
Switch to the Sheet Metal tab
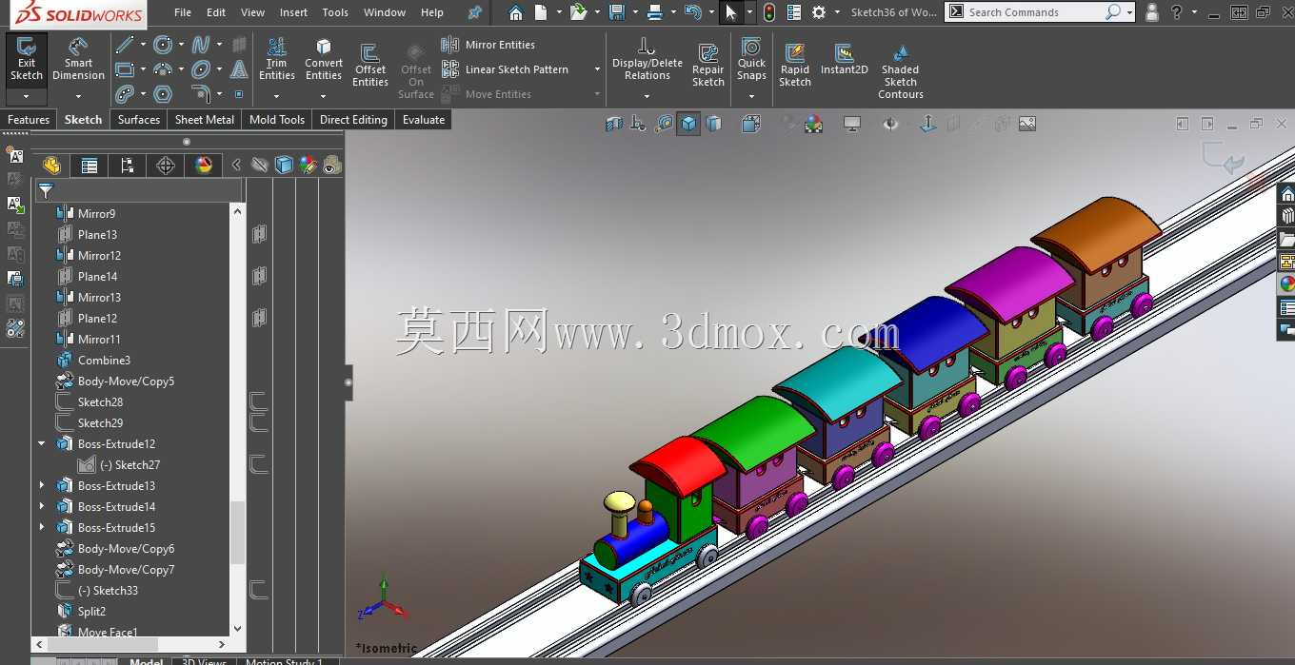[205, 120]
